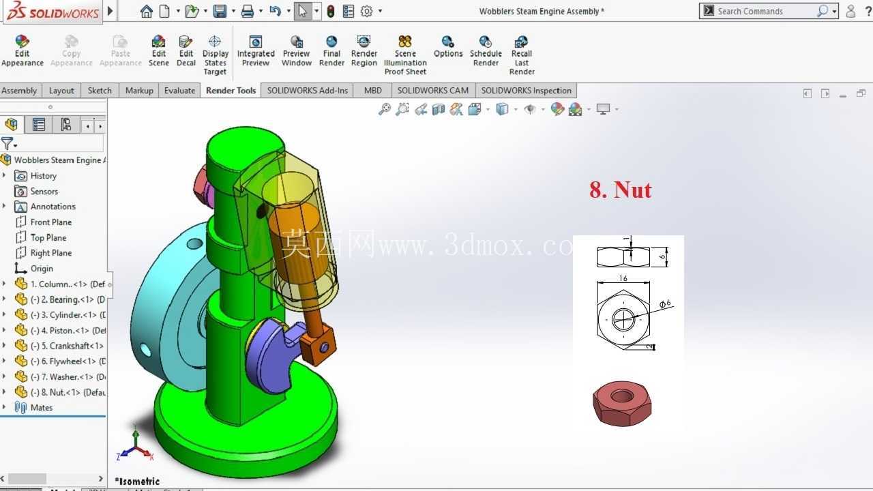
Task: Click the Print icon
Action: pyautogui.click(x=248, y=11)
